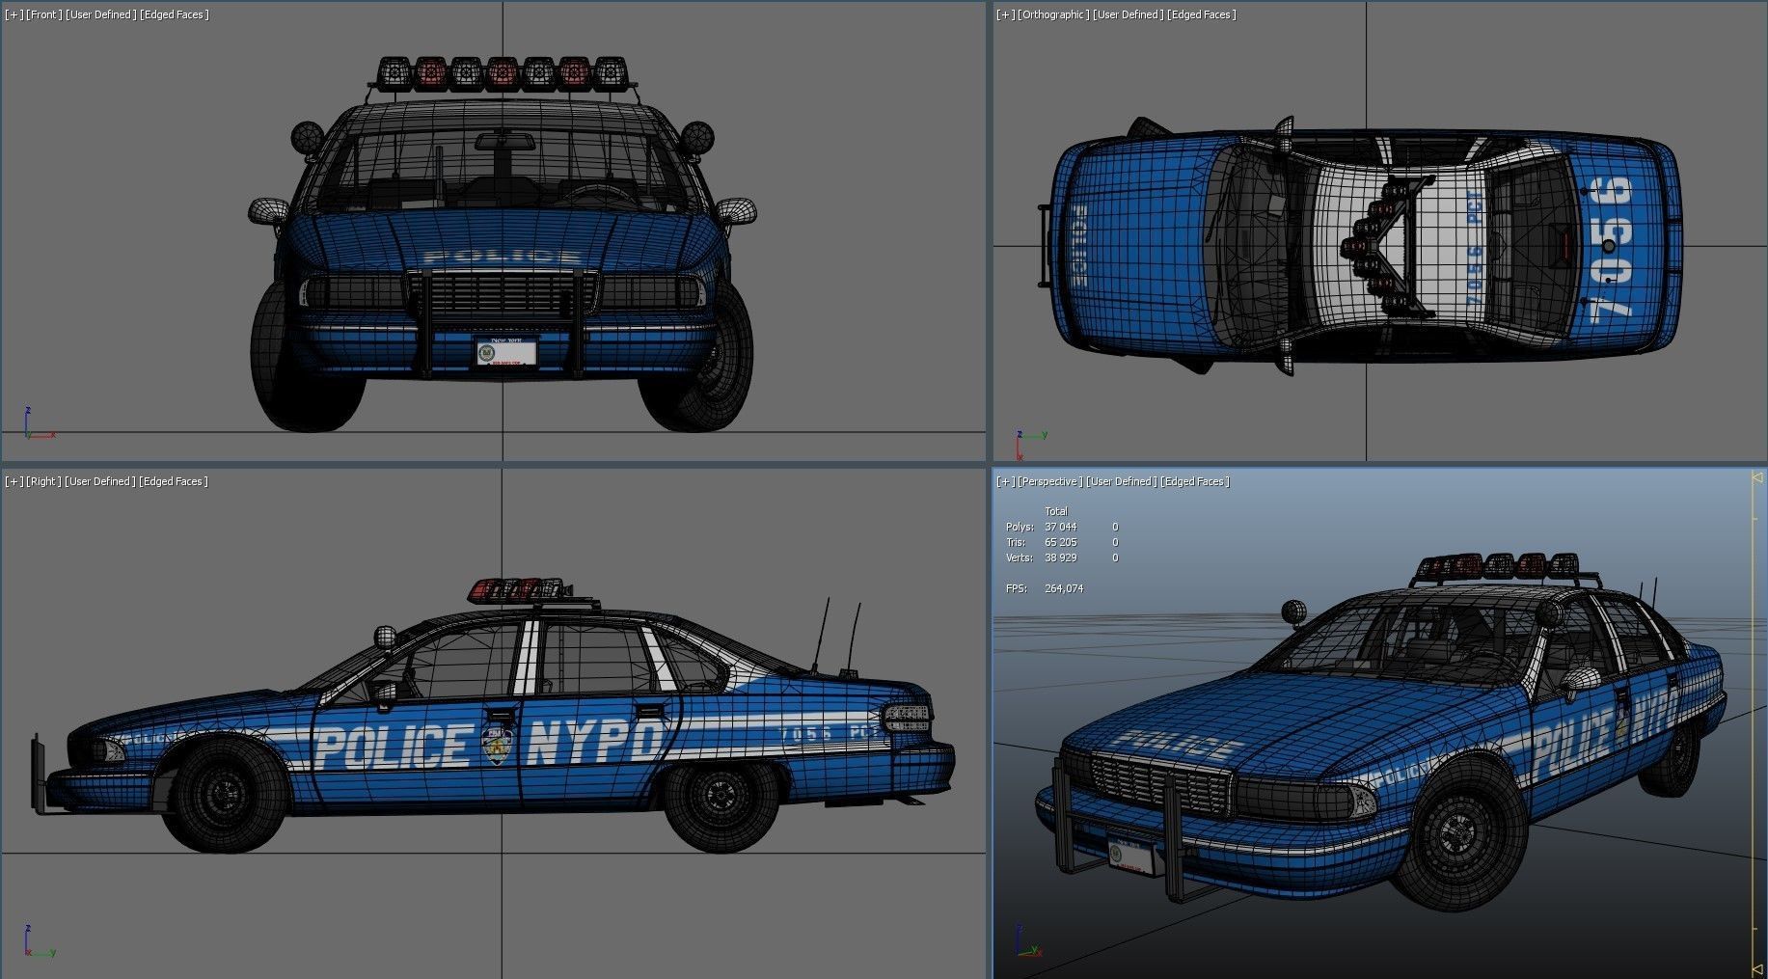
Task: Open the [+] menu in Front viewport
Action: pos(14,14)
